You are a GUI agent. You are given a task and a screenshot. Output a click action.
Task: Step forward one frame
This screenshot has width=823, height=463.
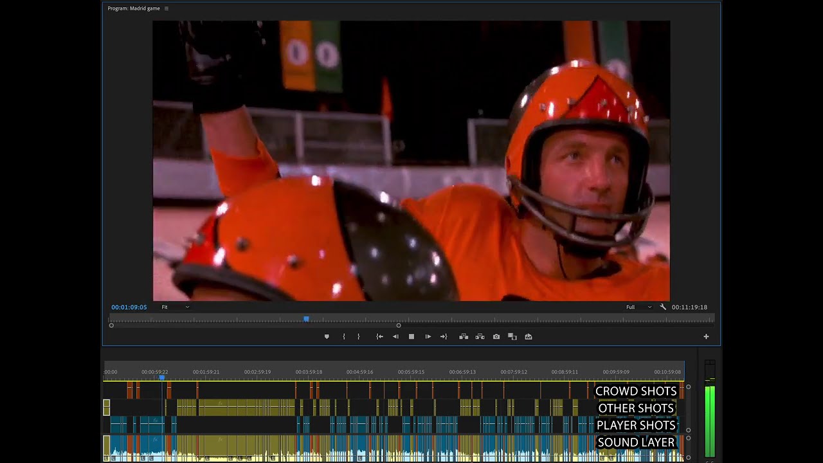click(x=428, y=336)
